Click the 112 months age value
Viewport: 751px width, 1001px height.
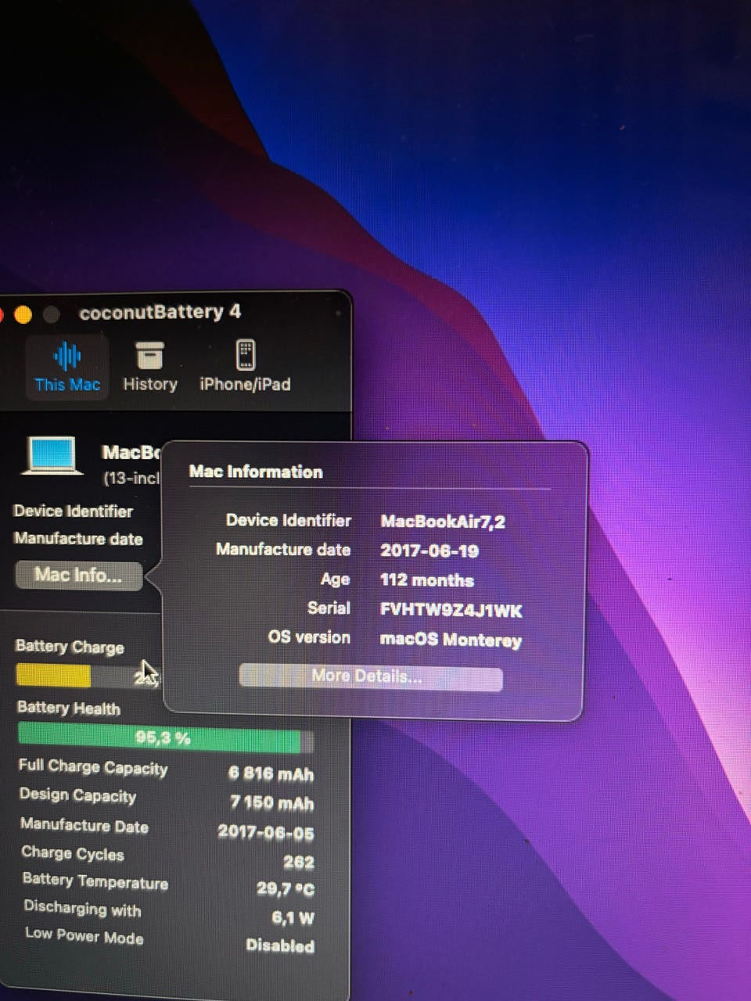427,580
